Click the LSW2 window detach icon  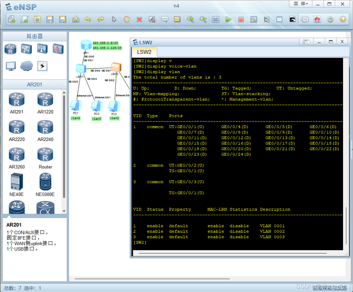(x=306, y=42)
